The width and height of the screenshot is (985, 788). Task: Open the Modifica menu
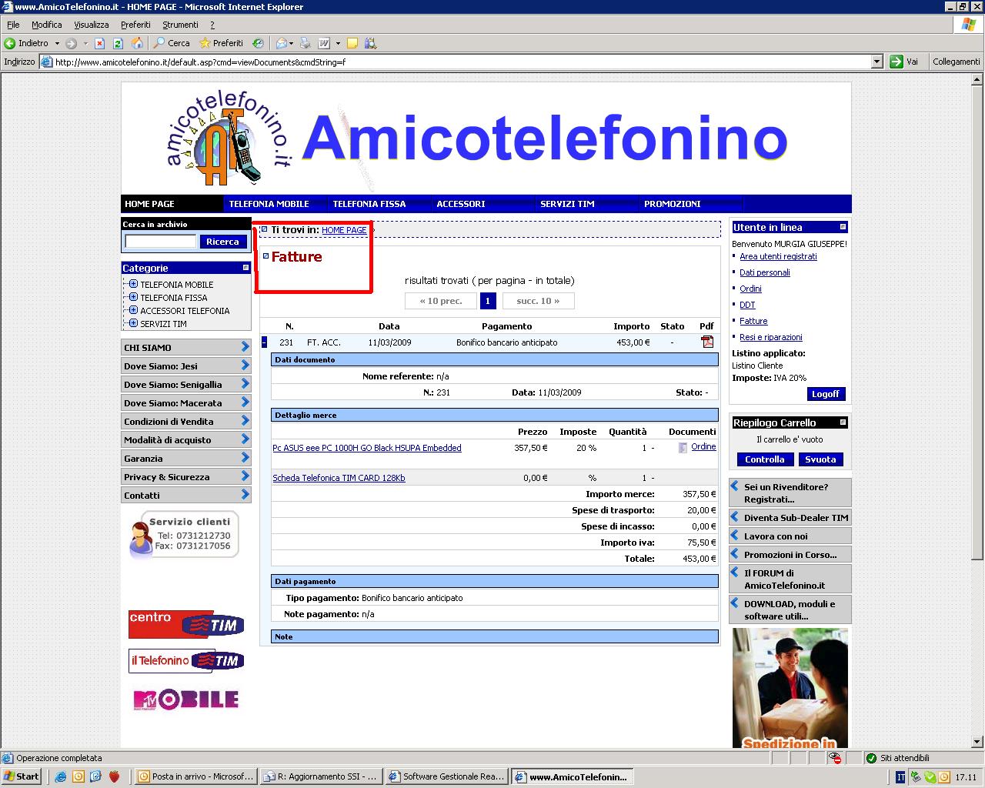coord(47,25)
